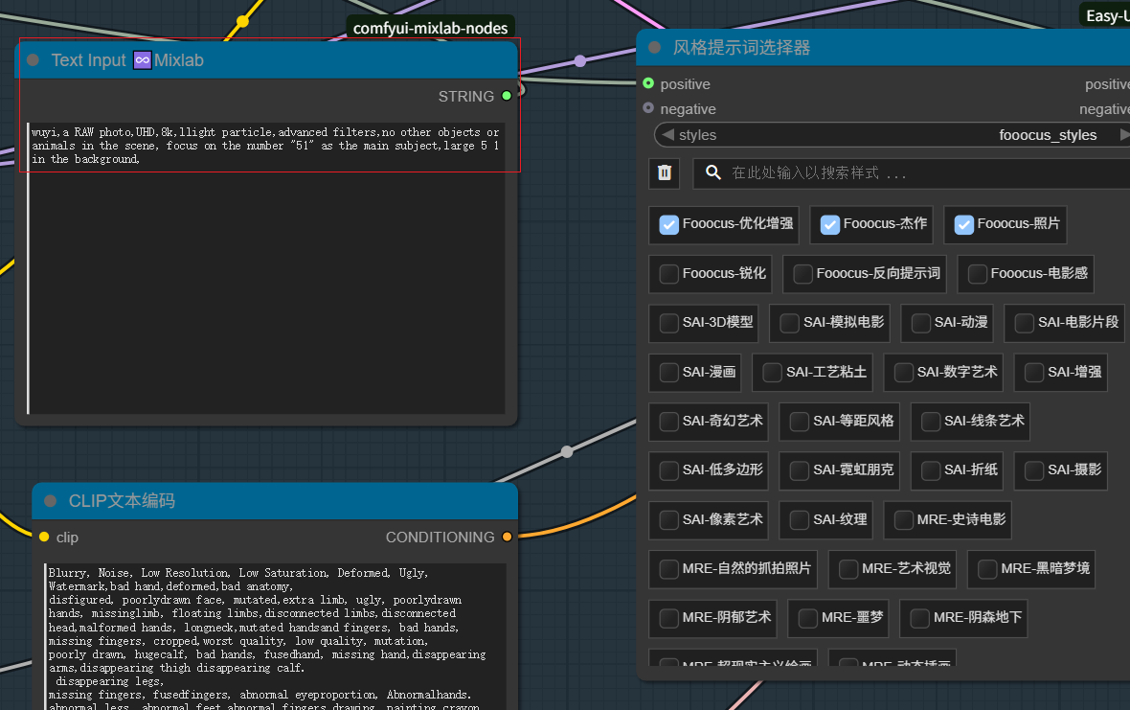Image resolution: width=1130 pixels, height=710 pixels.
Task: Enable SAI-纹理 style
Action: click(x=800, y=520)
